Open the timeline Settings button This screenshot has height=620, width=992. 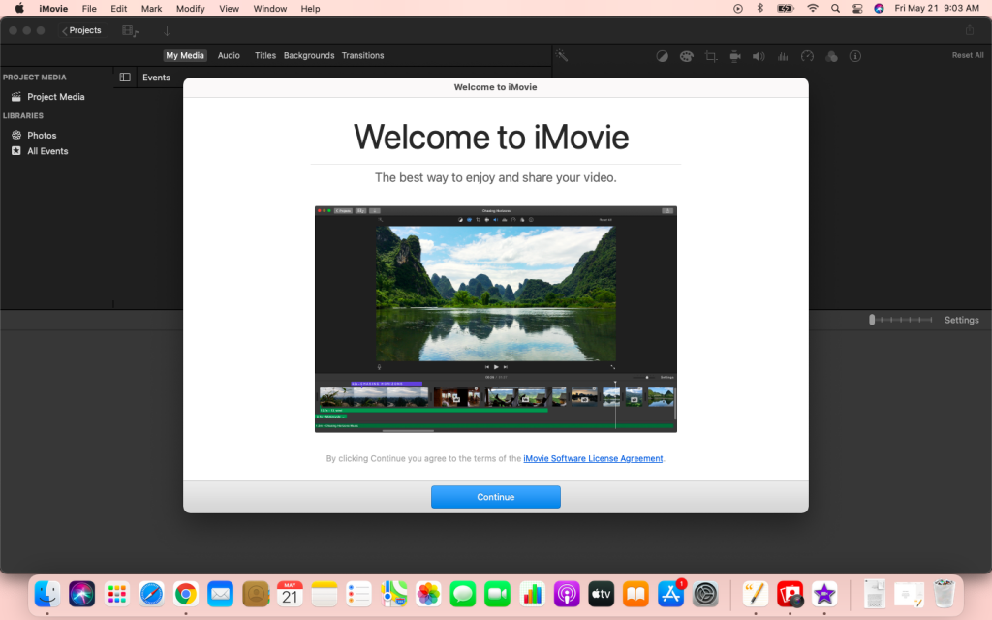point(961,320)
